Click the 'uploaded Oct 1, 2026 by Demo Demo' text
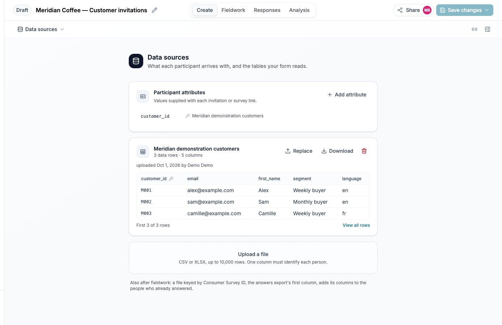Viewport: 502px width, 325px height. (175, 165)
